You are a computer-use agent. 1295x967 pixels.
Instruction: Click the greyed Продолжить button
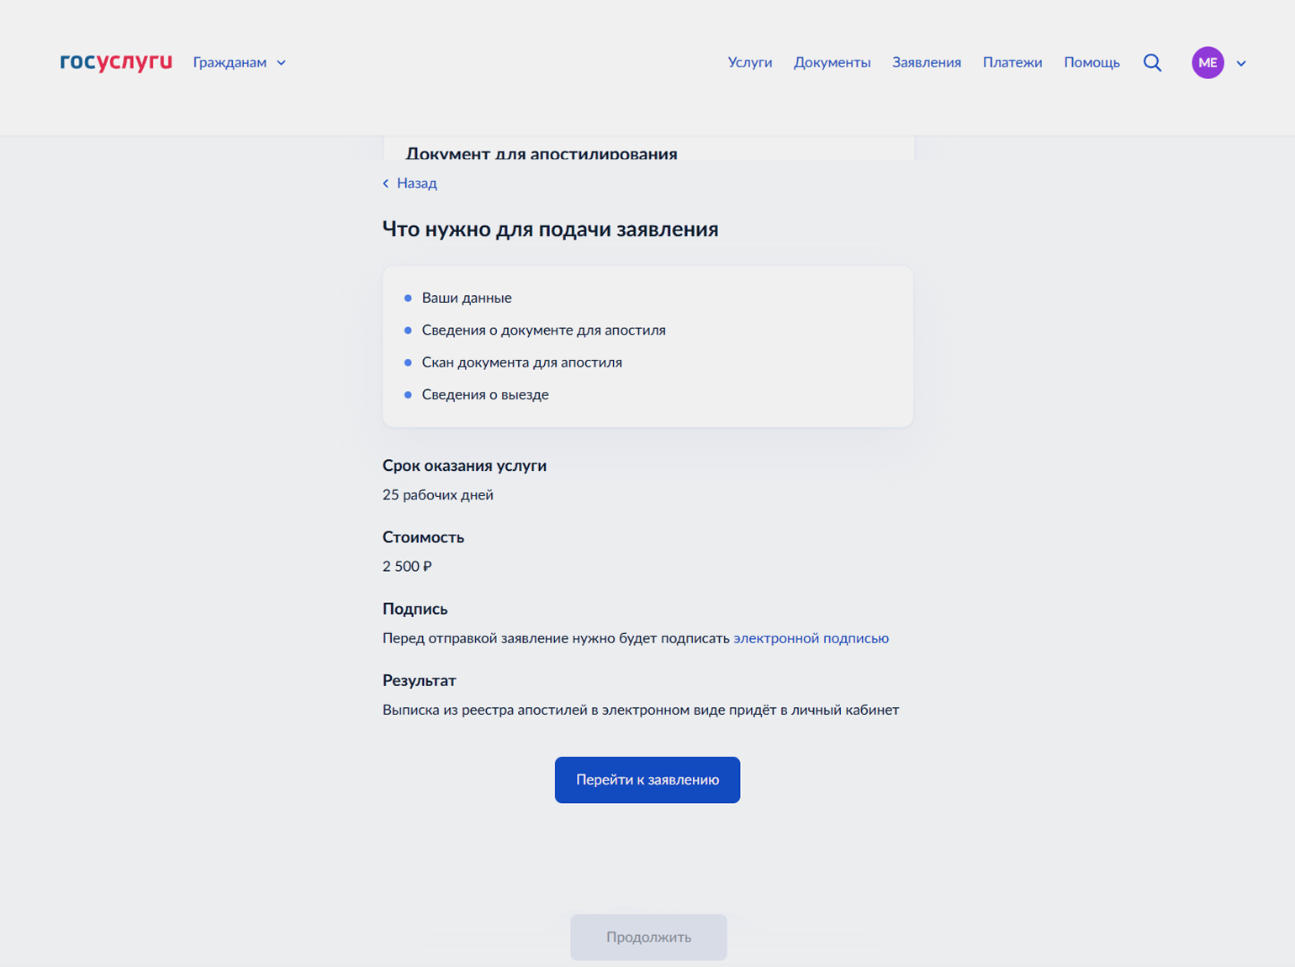coord(648,937)
